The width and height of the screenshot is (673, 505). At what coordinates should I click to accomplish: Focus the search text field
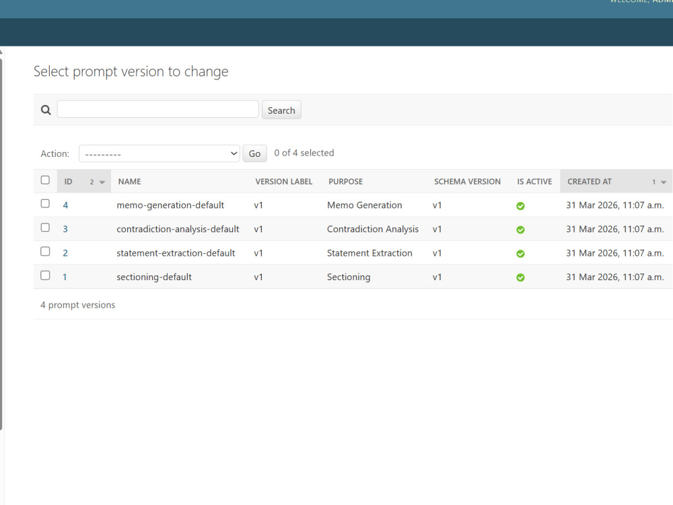[x=158, y=109]
